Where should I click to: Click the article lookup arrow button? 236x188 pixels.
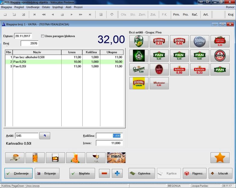[x=45, y=136]
